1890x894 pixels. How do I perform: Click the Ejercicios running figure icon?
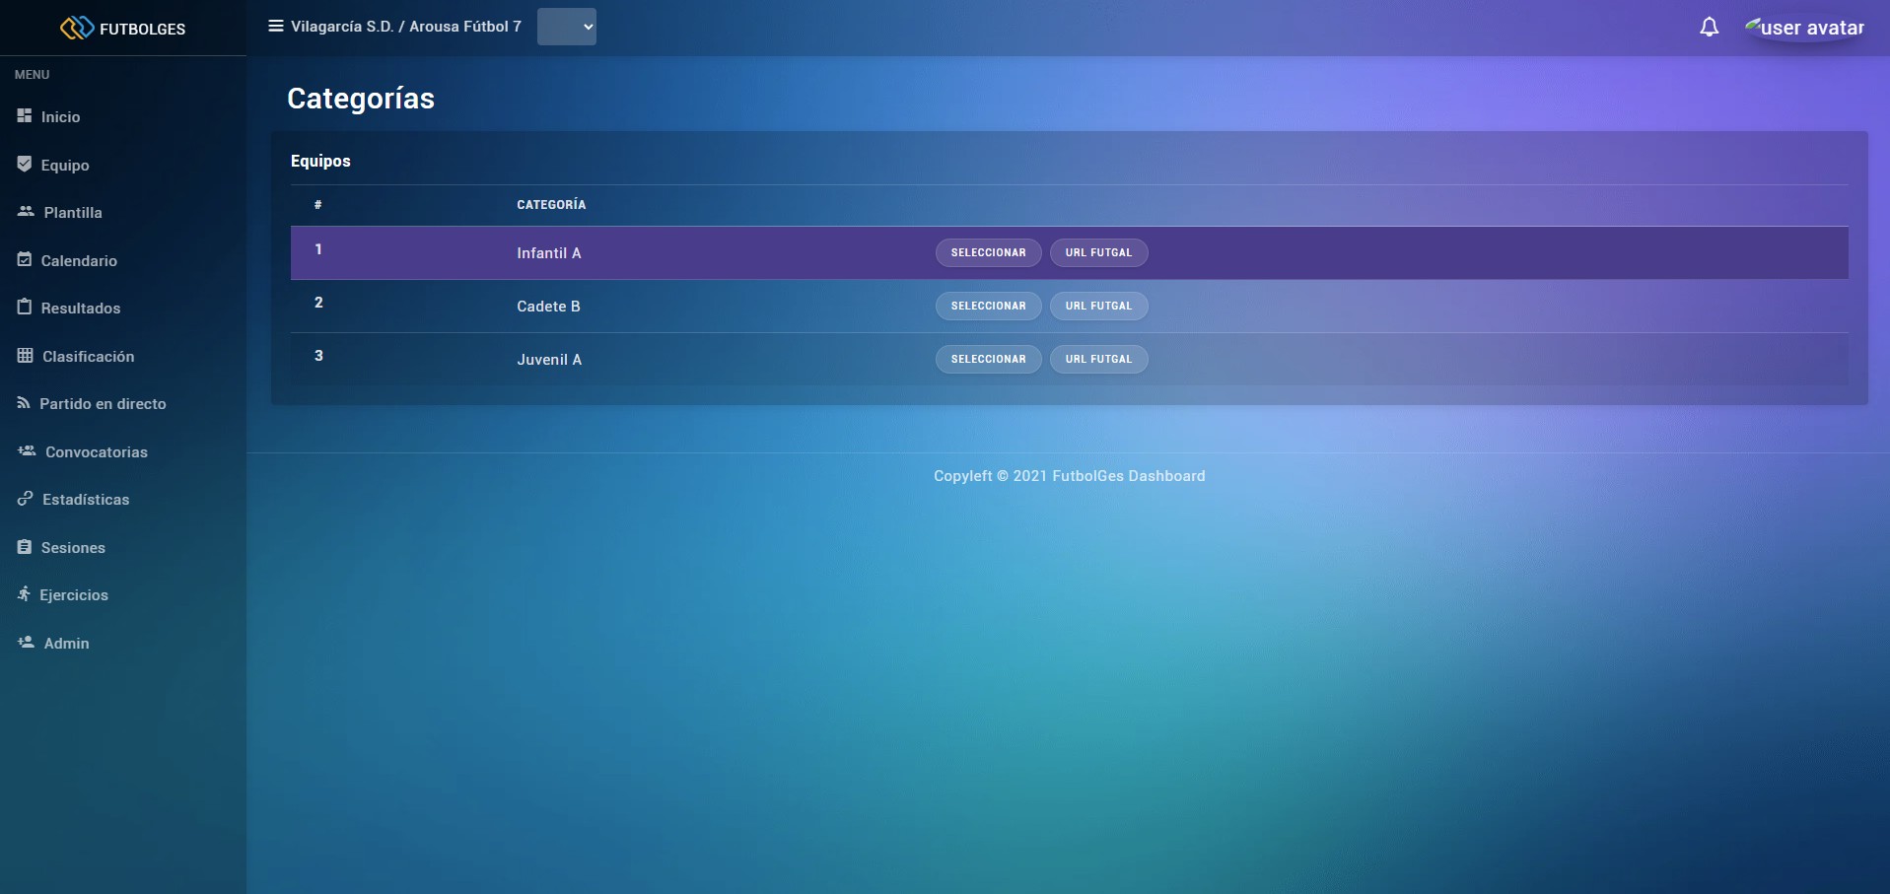tap(24, 594)
